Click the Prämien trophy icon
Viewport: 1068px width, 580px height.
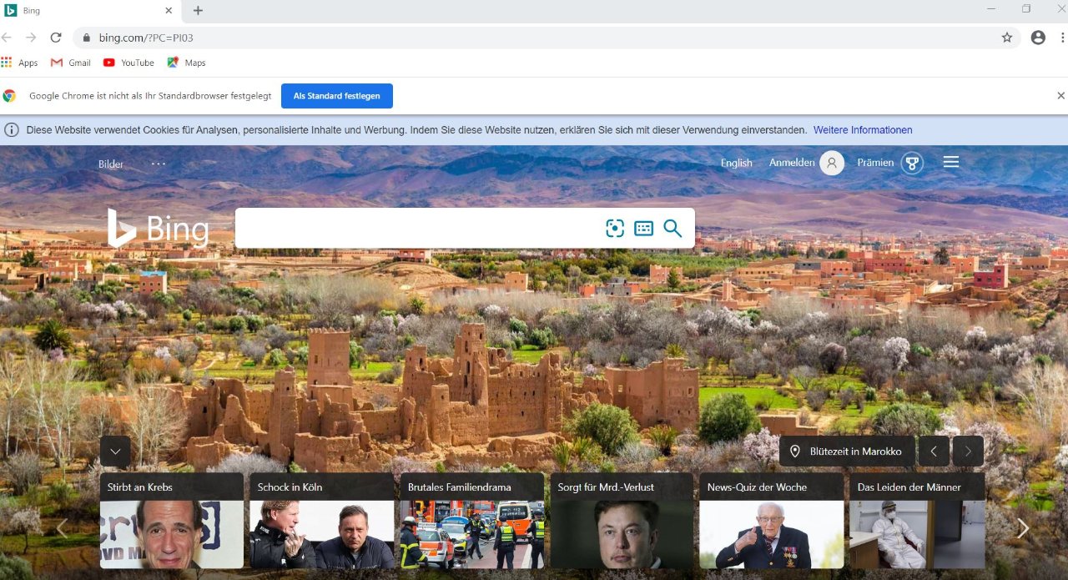[913, 163]
